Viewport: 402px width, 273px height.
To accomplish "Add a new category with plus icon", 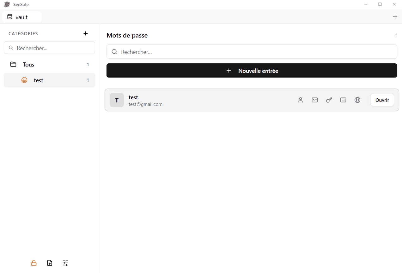I will point(86,33).
